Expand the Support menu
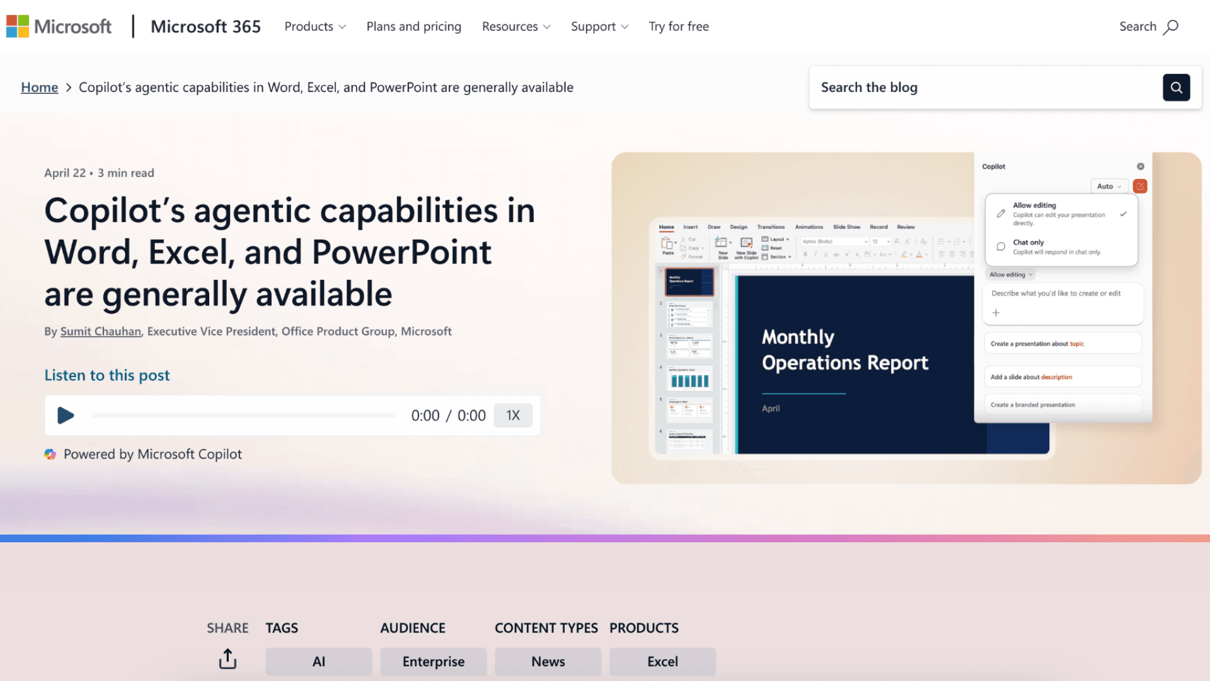Image resolution: width=1210 pixels, height=681 pixels. pyautogui.click(x=599, y=26)
